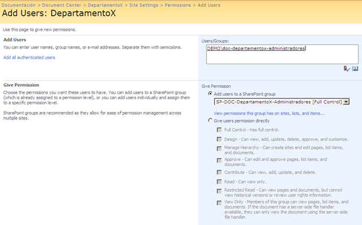Go to Permissions breadcrumb
Viewport: 362px width, 225px height.
pos(178,5)
